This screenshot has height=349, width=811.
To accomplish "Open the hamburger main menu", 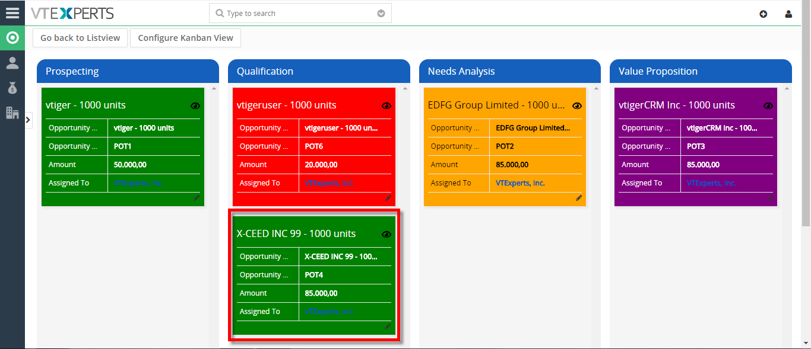I will point(12,12).
